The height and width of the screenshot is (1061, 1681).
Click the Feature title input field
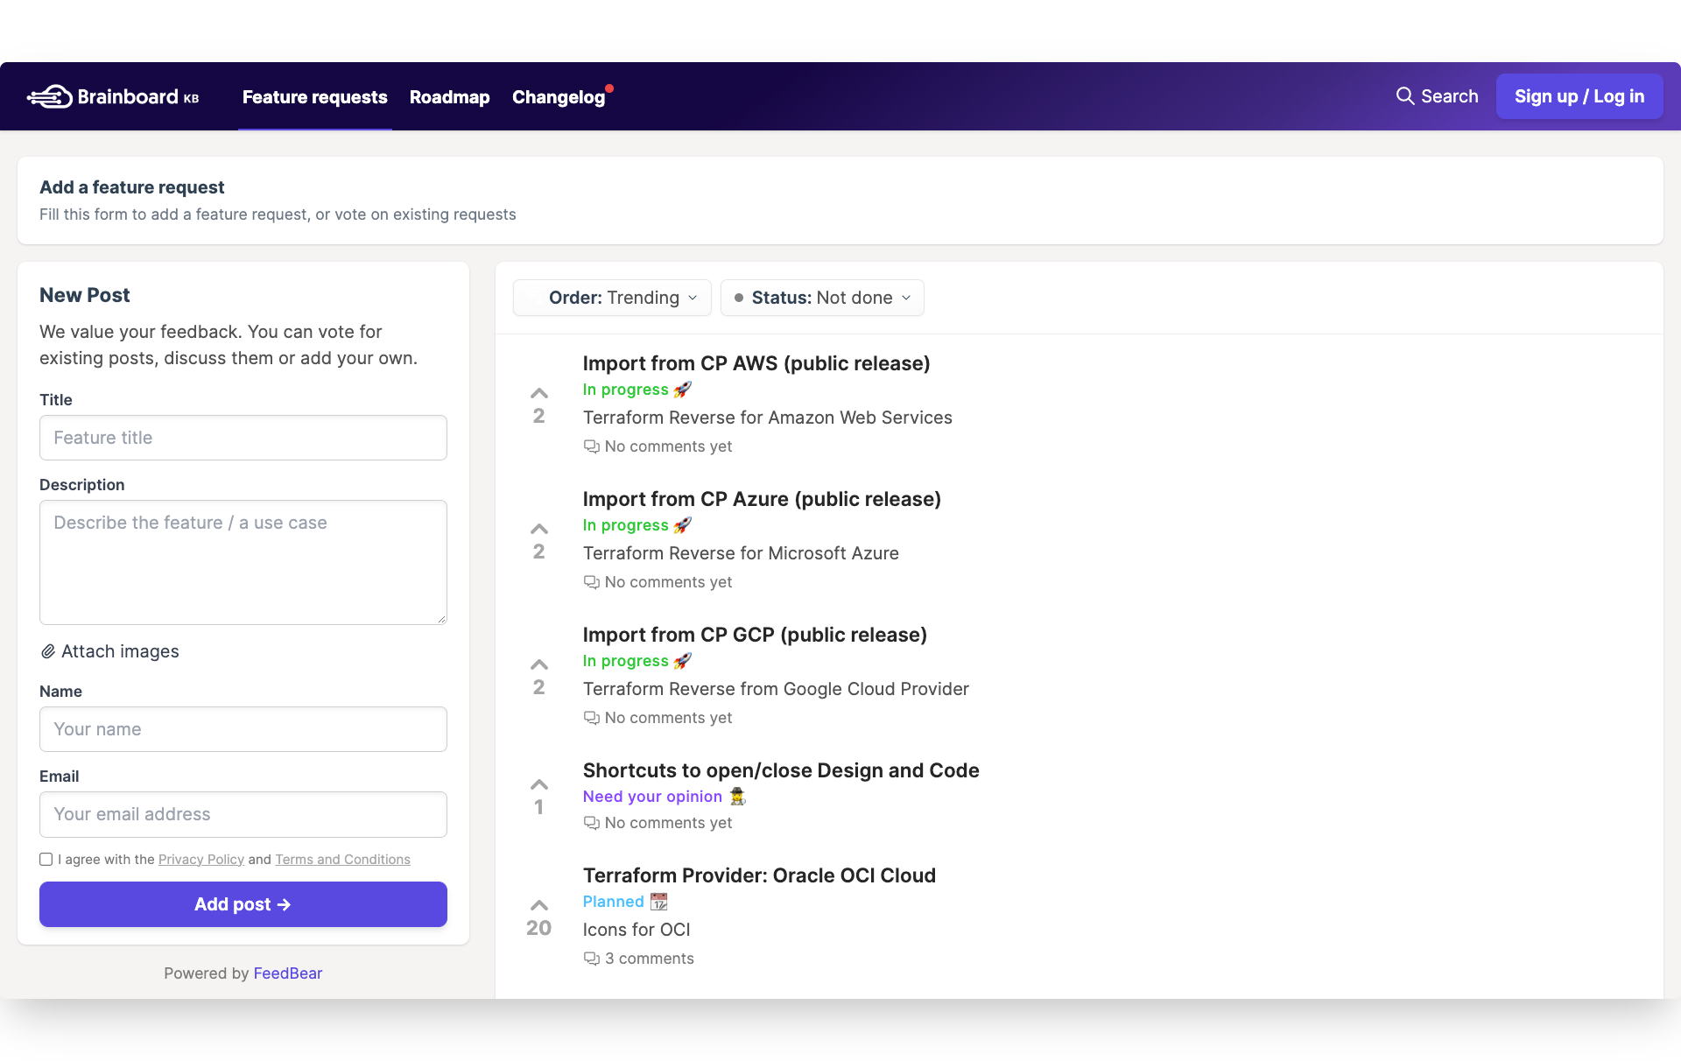click(243, 438)
